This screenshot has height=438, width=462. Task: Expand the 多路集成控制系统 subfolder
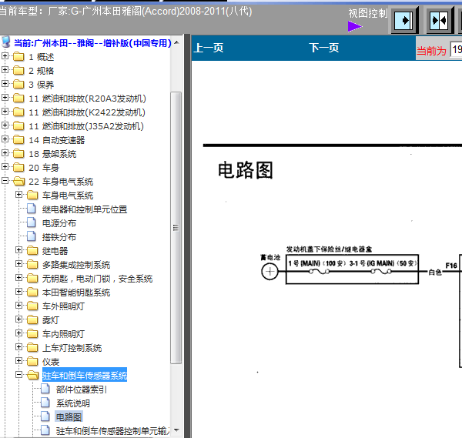click(18, 263)
